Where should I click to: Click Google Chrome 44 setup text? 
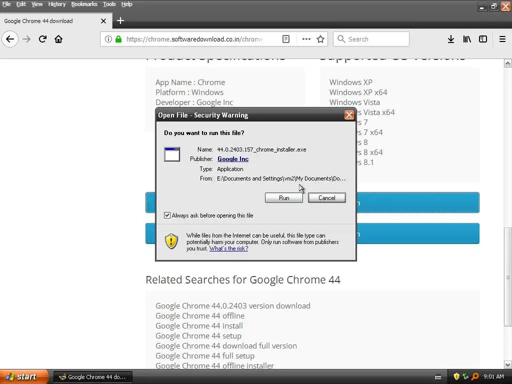point(198,335)
